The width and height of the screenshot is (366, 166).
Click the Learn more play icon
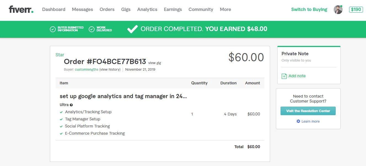point(298,121)
